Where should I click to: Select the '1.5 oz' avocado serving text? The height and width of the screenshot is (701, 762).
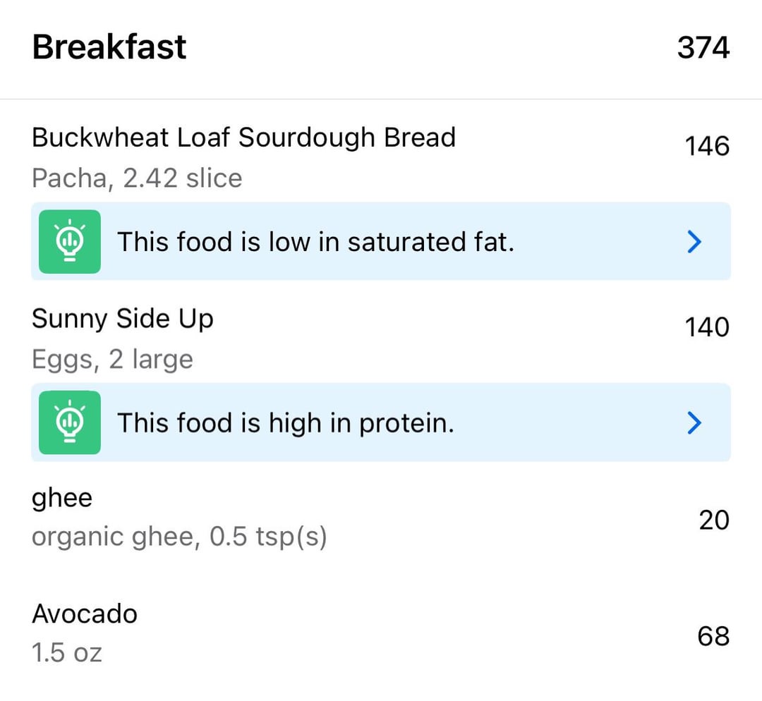coord(66,652)
